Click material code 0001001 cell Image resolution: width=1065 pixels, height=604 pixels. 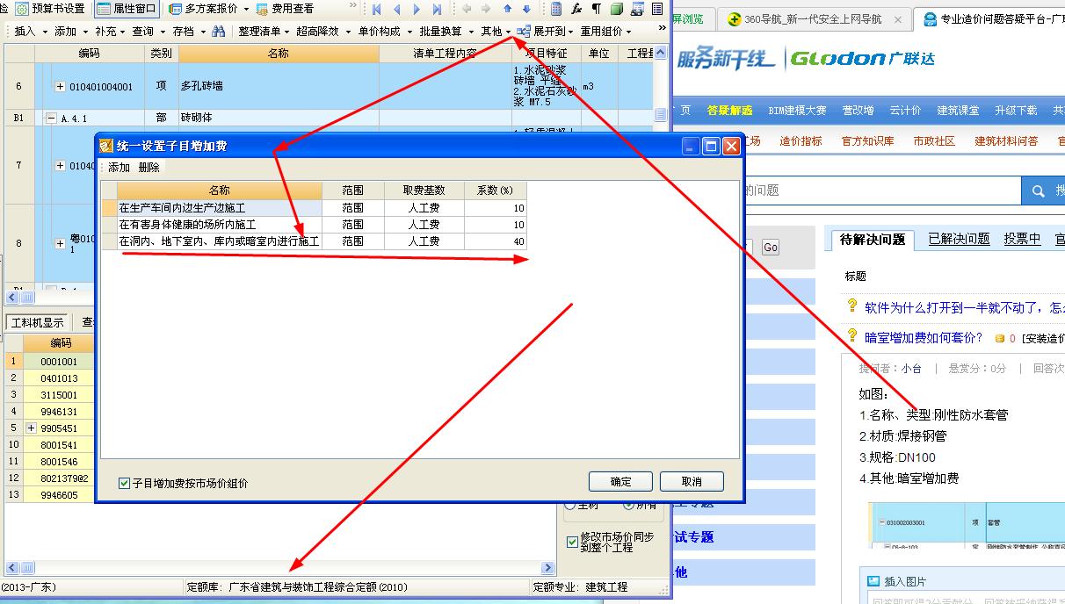tap(58, 362)
